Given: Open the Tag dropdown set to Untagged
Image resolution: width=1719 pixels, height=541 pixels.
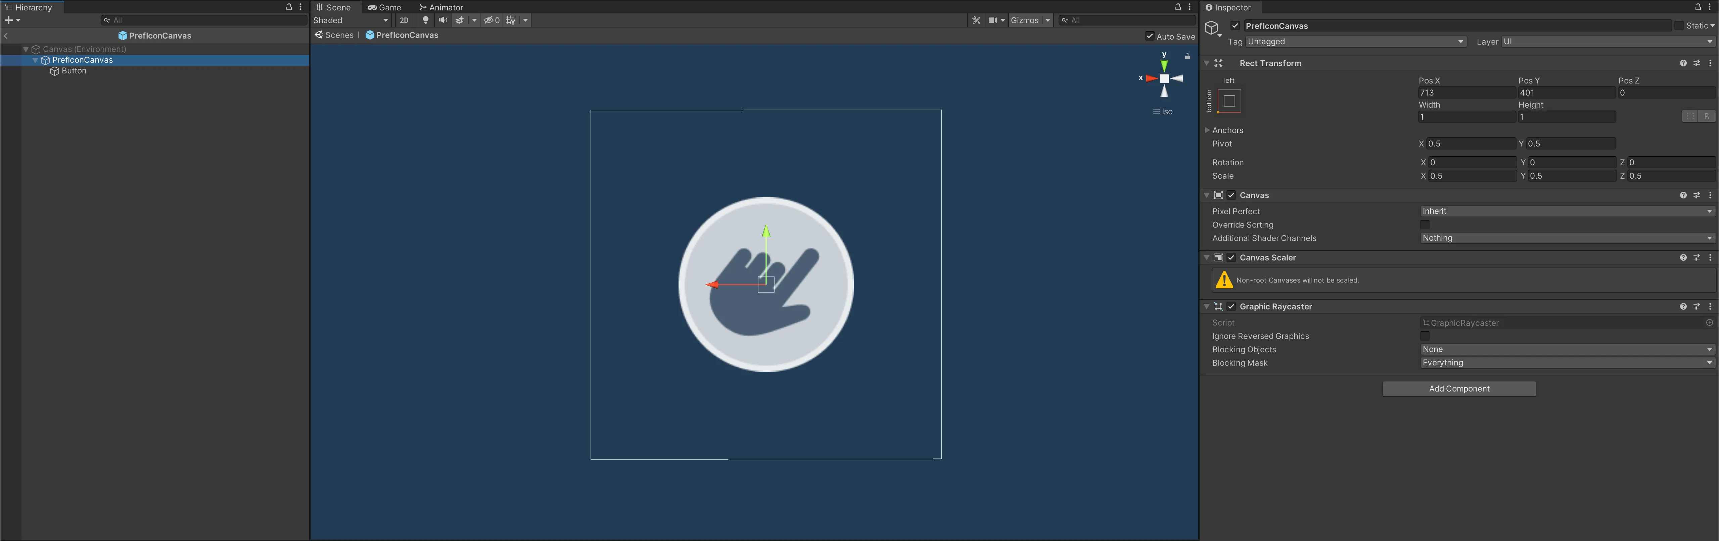Looking at the screenshot, I should pos(1356,41).
